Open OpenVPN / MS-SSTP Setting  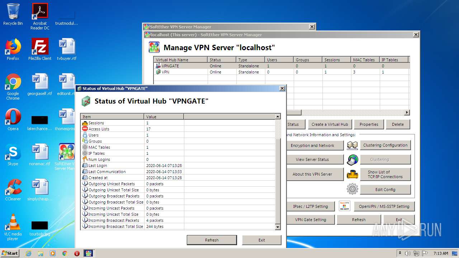pyautogui.click(x=384, y=206)
